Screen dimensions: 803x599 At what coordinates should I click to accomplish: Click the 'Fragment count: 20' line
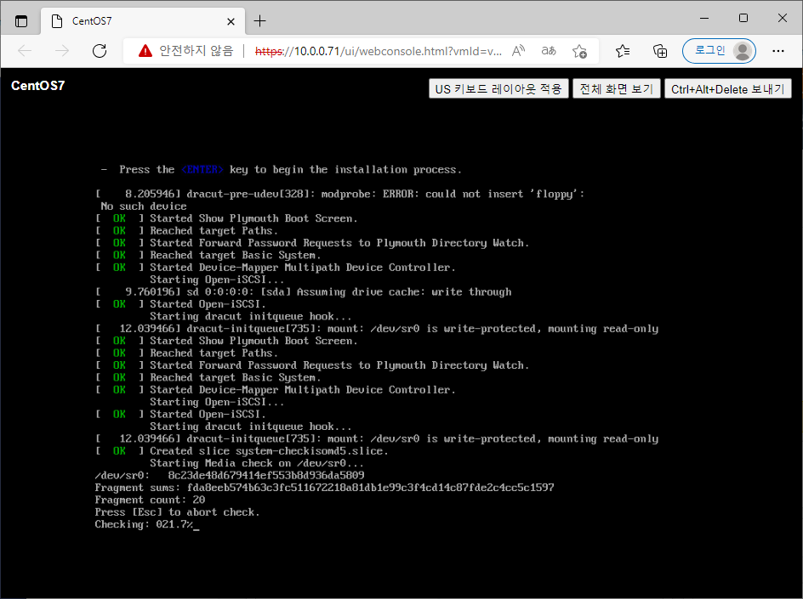(x=150, y=500)
